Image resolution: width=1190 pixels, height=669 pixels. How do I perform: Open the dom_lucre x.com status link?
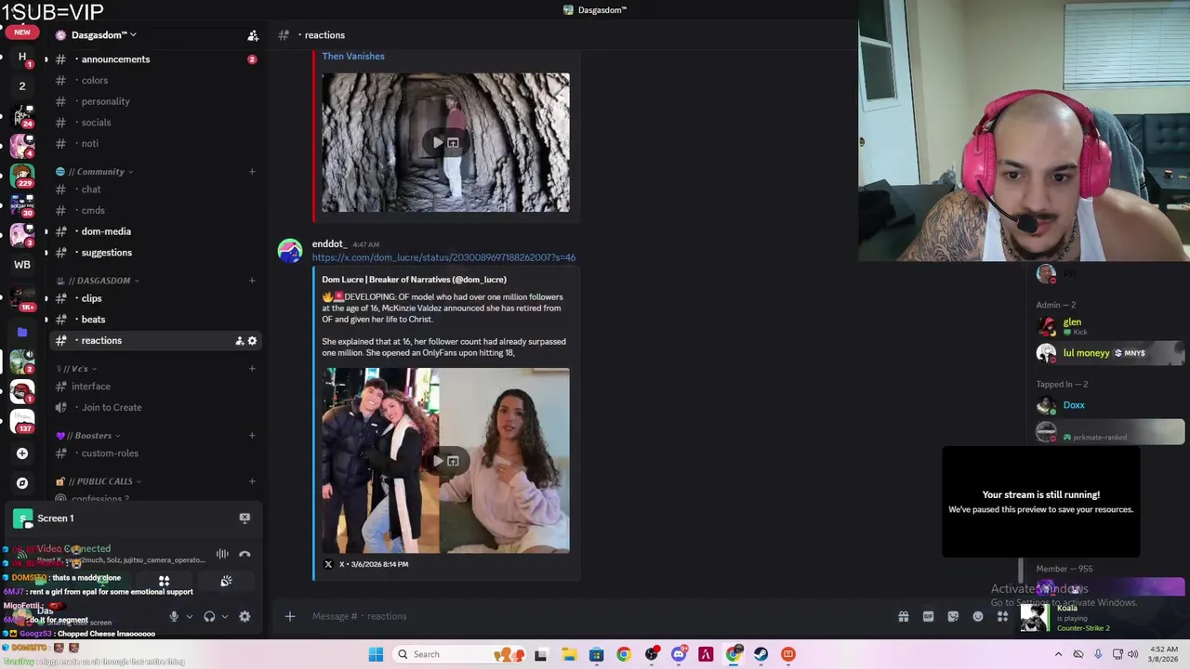coord(443,257)
